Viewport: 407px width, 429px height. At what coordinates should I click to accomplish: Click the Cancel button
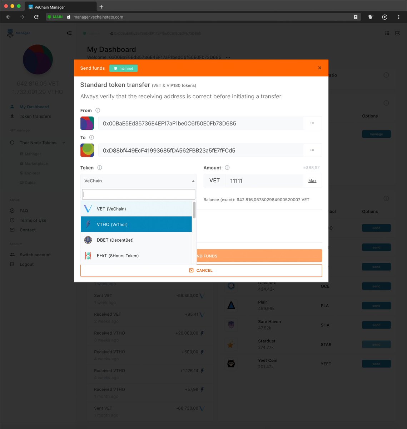(x=201, y=271)
